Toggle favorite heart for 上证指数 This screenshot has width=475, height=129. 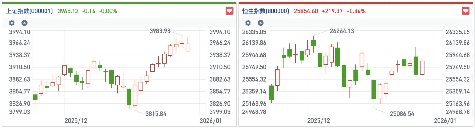[x=229, y=11]
